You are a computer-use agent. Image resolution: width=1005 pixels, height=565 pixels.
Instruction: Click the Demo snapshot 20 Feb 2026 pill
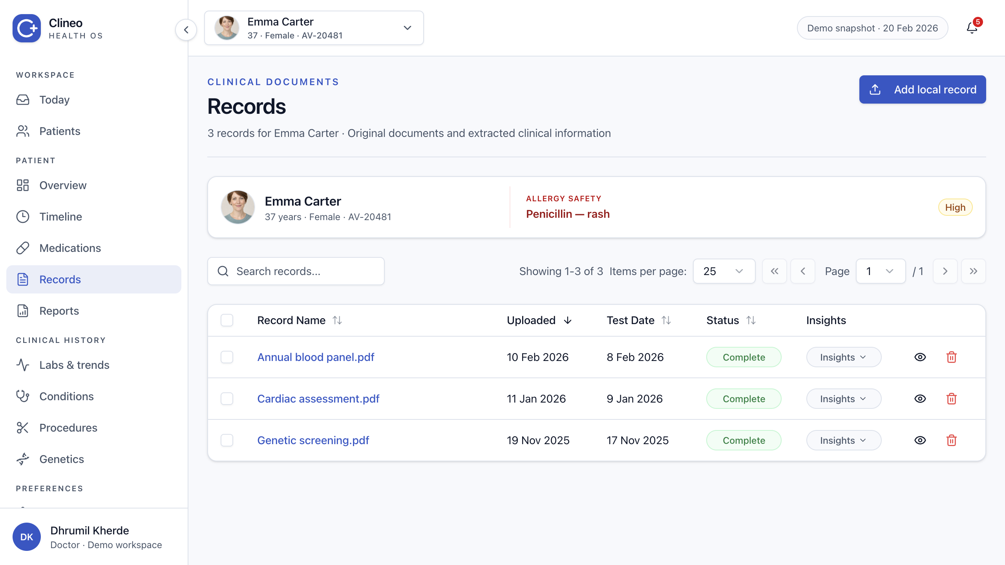872,28
